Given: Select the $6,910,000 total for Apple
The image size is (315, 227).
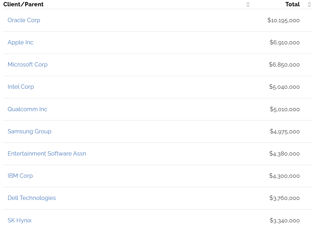Looking at the screenshot, I should [285, 42].
